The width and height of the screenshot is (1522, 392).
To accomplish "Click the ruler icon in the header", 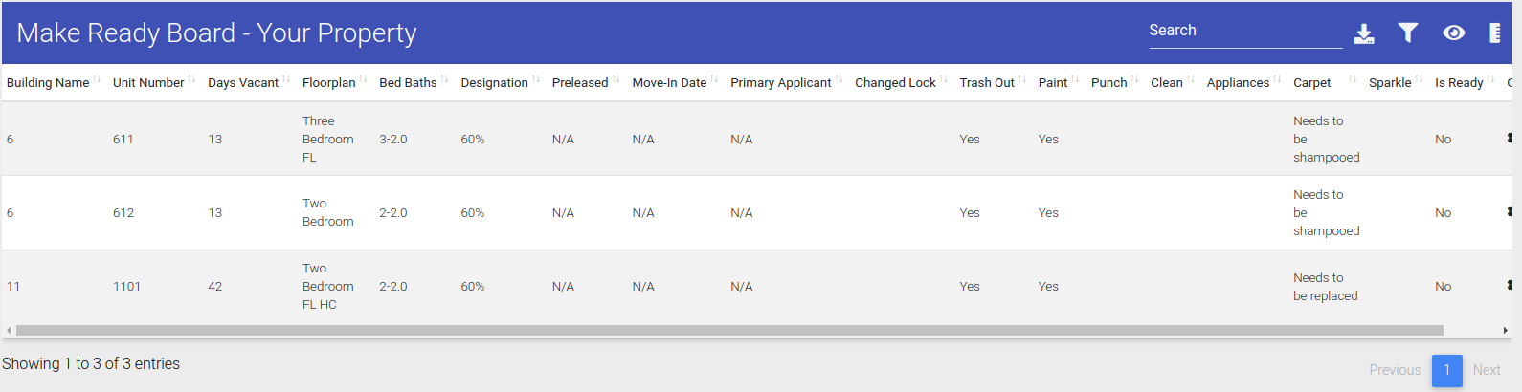I will pos(1494,33).
